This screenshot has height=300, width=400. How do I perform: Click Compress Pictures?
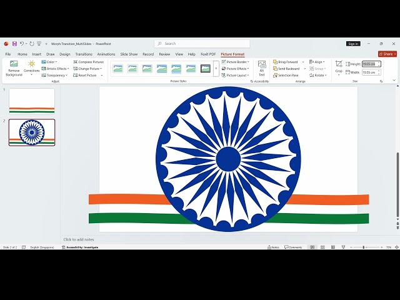[x=89, y=62]
